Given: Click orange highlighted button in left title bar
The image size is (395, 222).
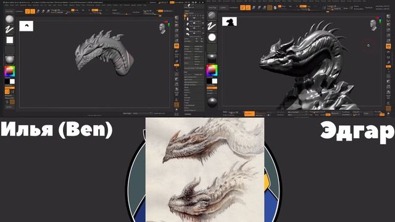Looking at the screenshot, I should tap(172, 2).
